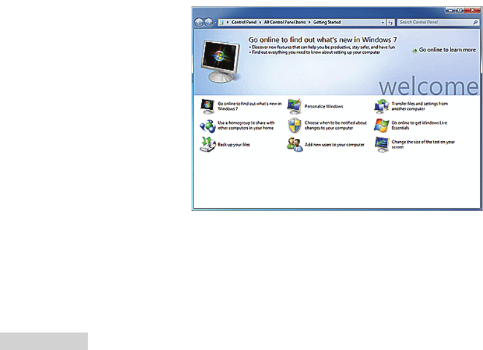
Task: Click the Go online to learn more link
Action: [x=447, y=50]
